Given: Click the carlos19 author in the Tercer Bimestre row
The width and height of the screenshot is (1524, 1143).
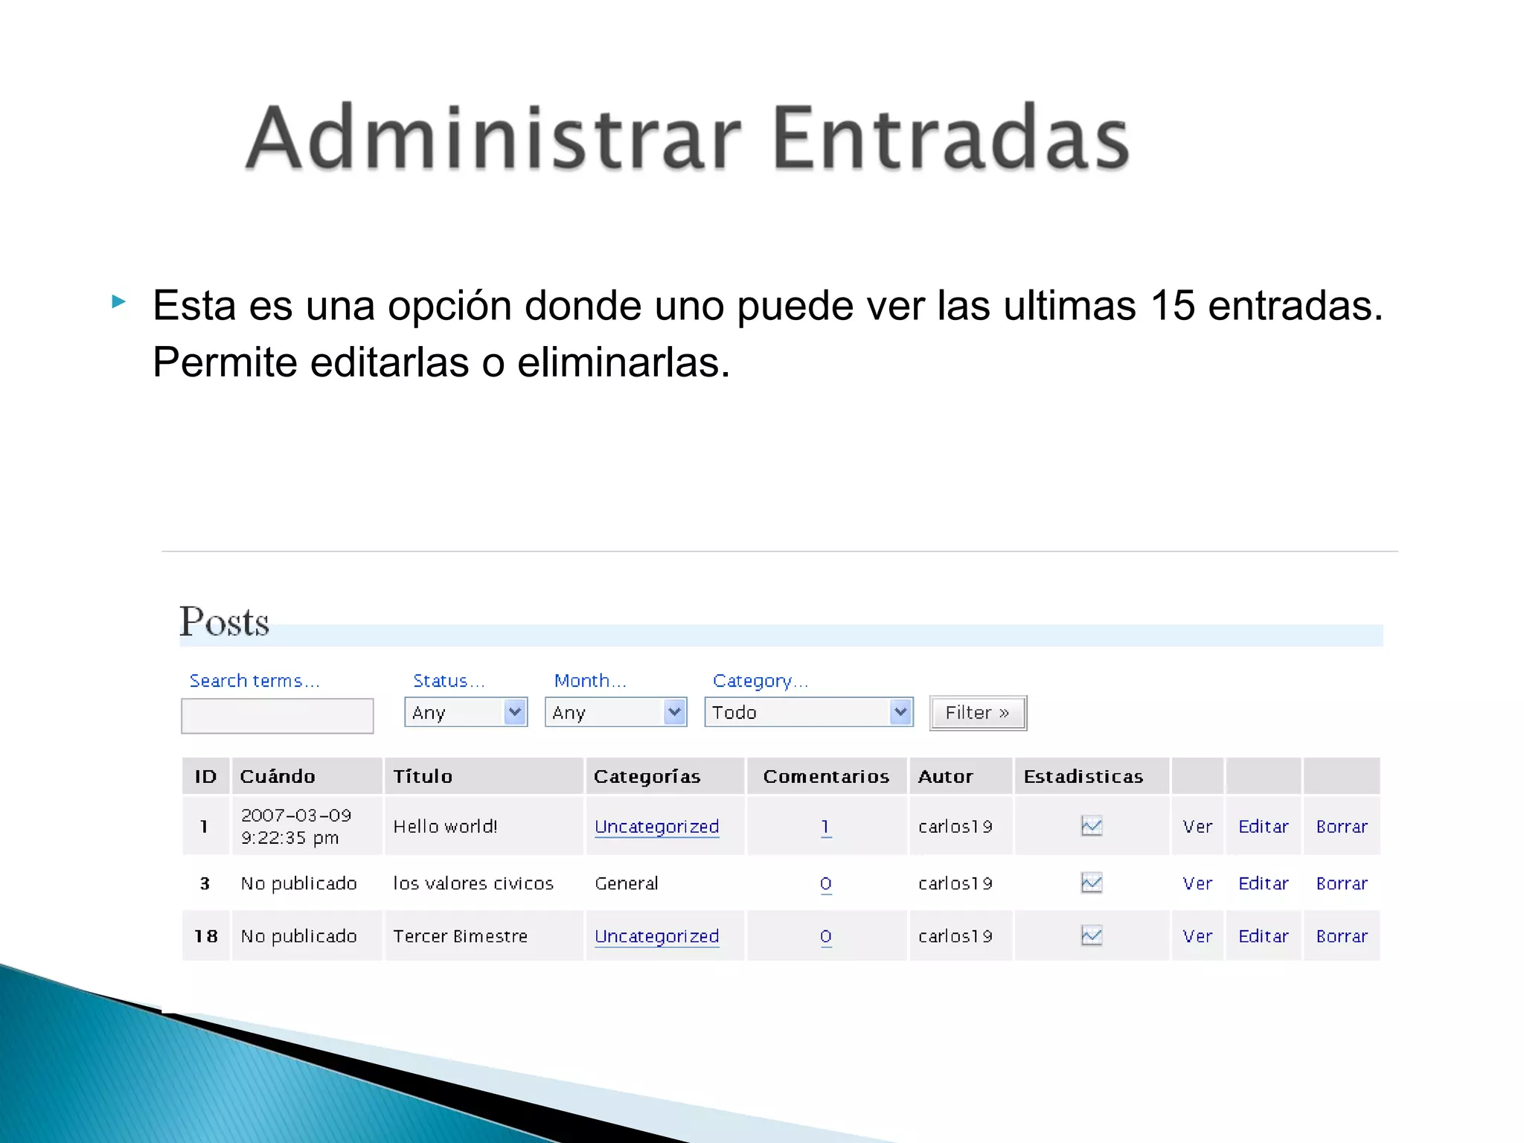Looking at the screenshot, I should pos(955,936).
